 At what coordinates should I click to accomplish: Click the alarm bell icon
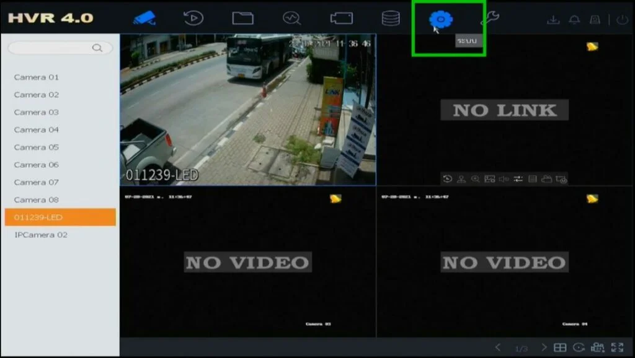pos(574,20)
